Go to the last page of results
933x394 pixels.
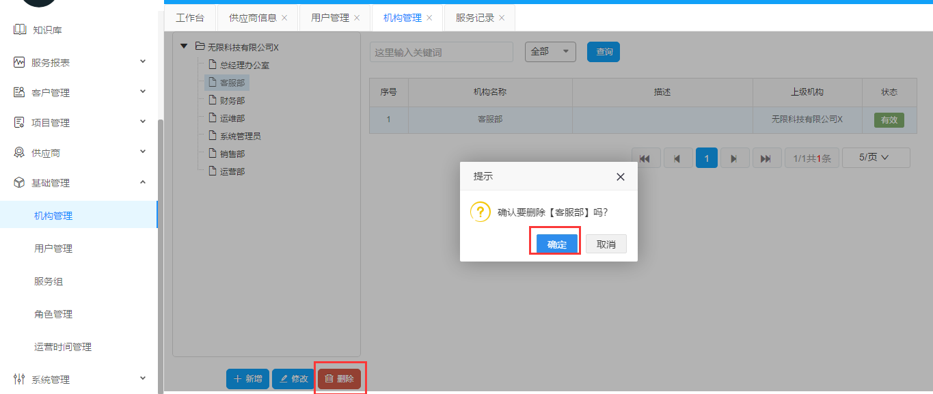click(x=766, y=158)
